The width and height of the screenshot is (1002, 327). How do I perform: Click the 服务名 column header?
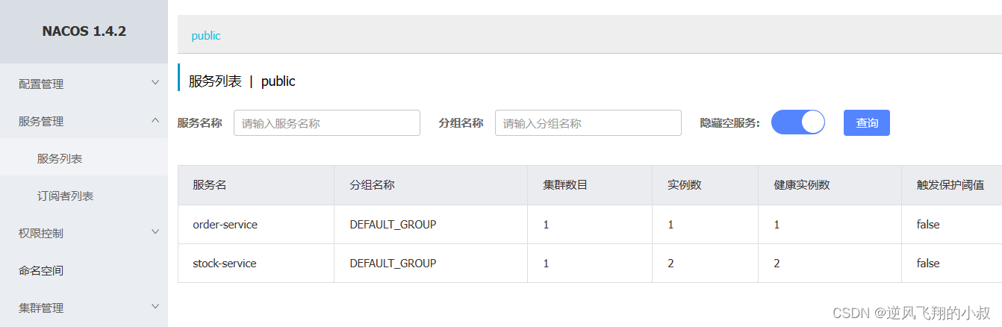tap(209, 185)
